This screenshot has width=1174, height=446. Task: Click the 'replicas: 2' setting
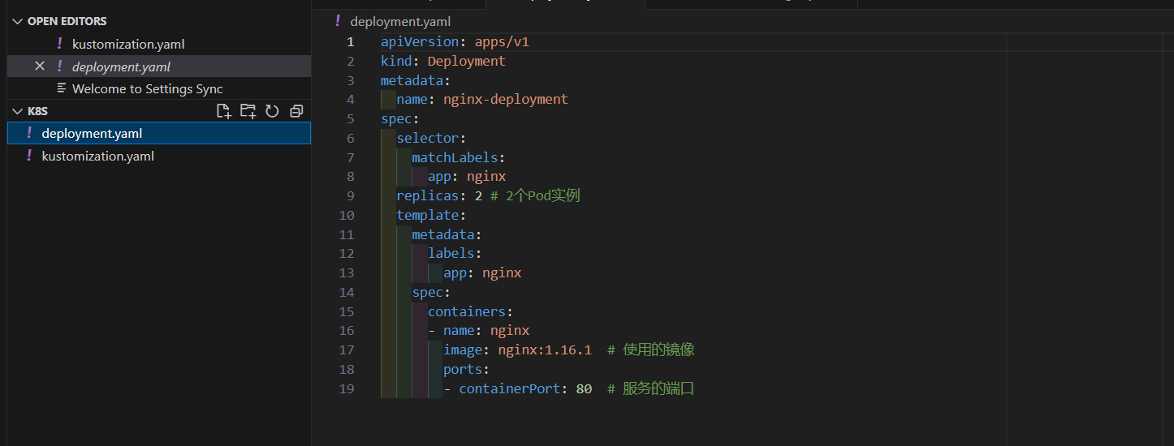click(x=439, y=196)
